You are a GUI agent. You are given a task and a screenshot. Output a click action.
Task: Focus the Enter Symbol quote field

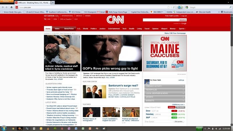[158, 121]
